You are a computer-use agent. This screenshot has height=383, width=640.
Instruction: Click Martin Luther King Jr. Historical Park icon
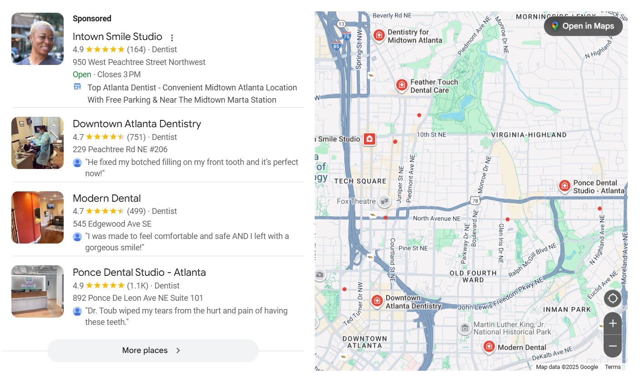(x=464, y=328)
